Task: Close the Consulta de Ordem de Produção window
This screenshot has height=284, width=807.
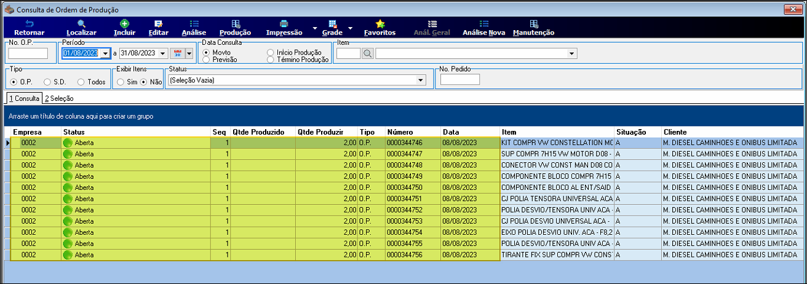Action: [x=793, y=9]
